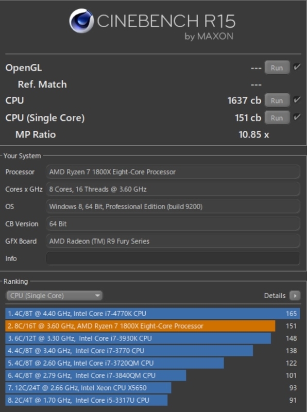Select the Intel Core i7-3770 ranking row
The image size is (307, 412).
pyautogui.click(x=152, y=351)
